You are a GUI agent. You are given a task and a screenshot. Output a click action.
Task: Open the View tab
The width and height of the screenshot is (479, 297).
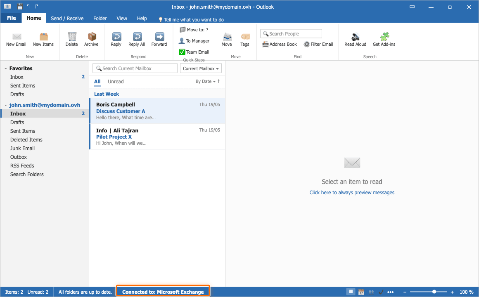click(122, 18)
